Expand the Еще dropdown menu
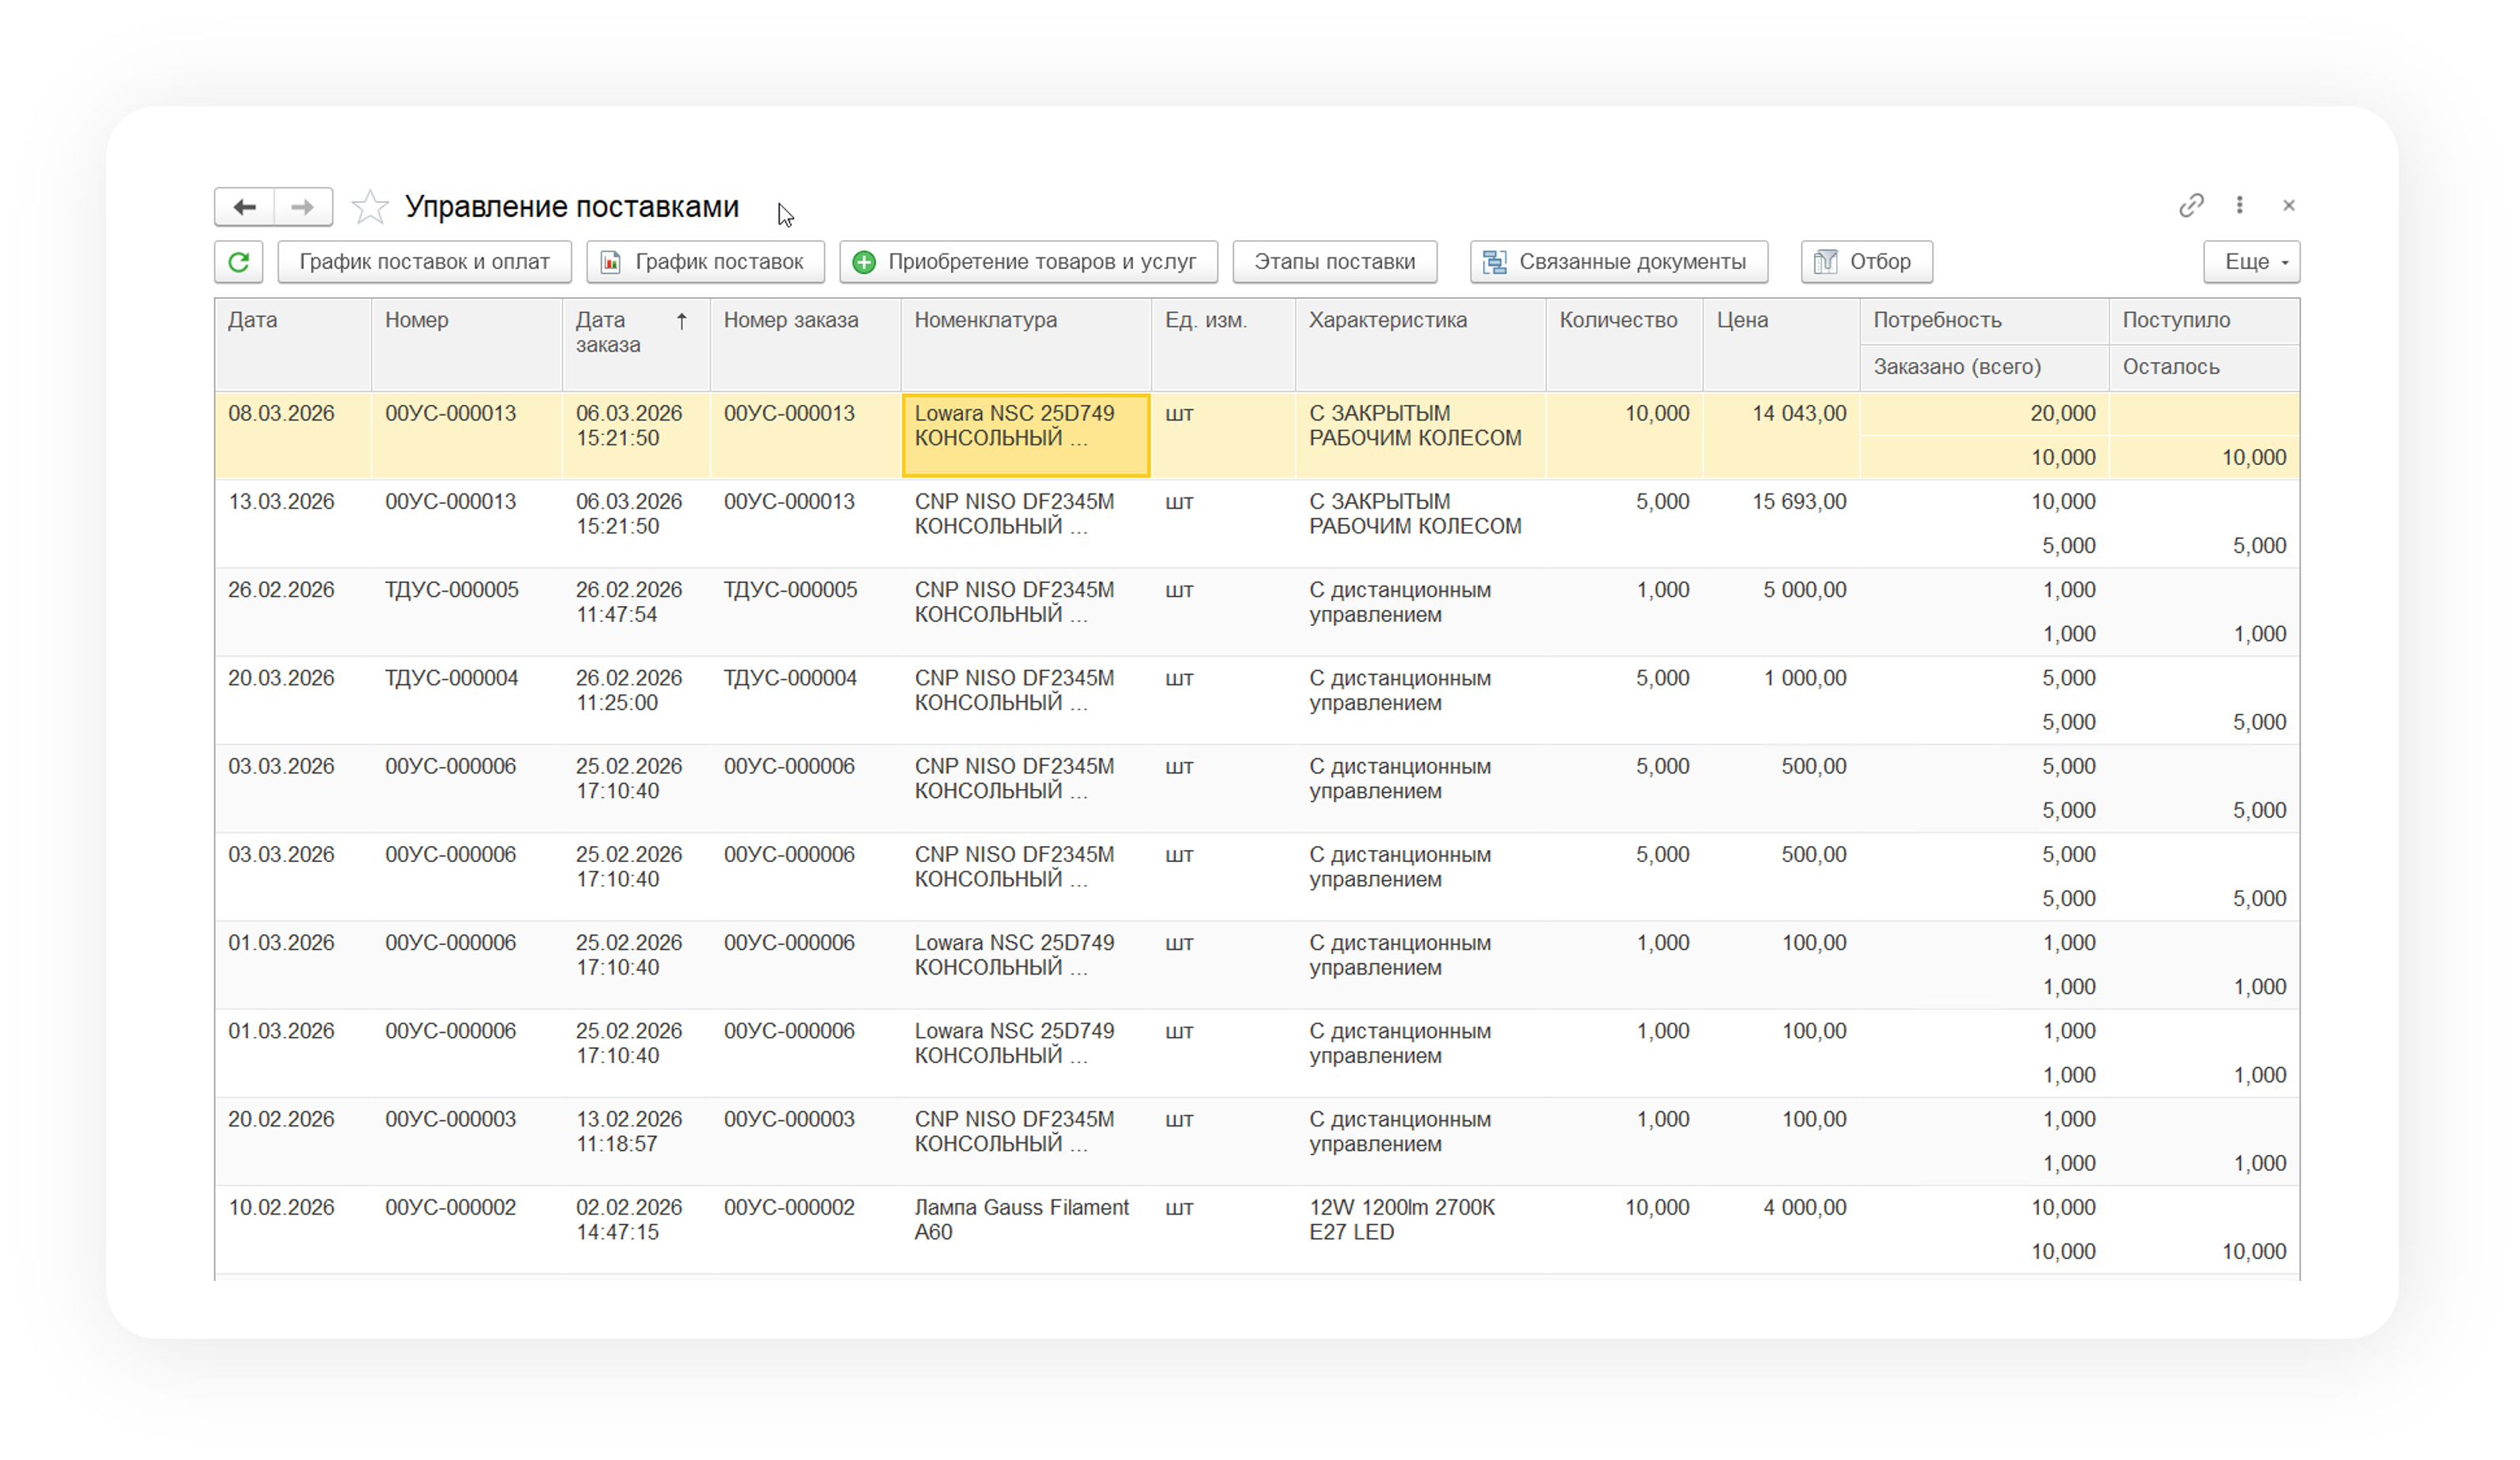The image size is (2520, 1460). coord(2251,262)
